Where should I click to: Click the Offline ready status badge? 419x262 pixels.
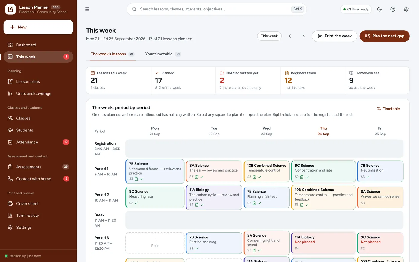(x=356, y=9)
